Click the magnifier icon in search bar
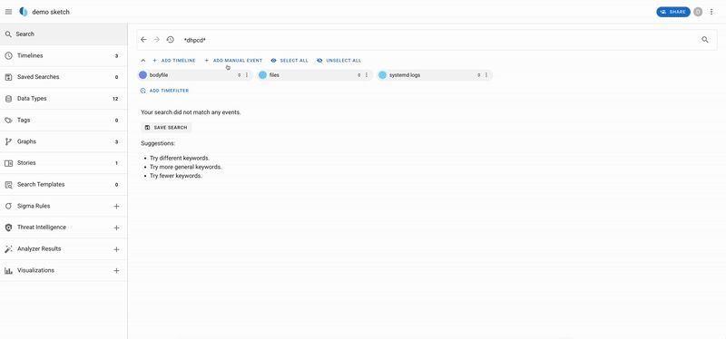 click(705, 40)
